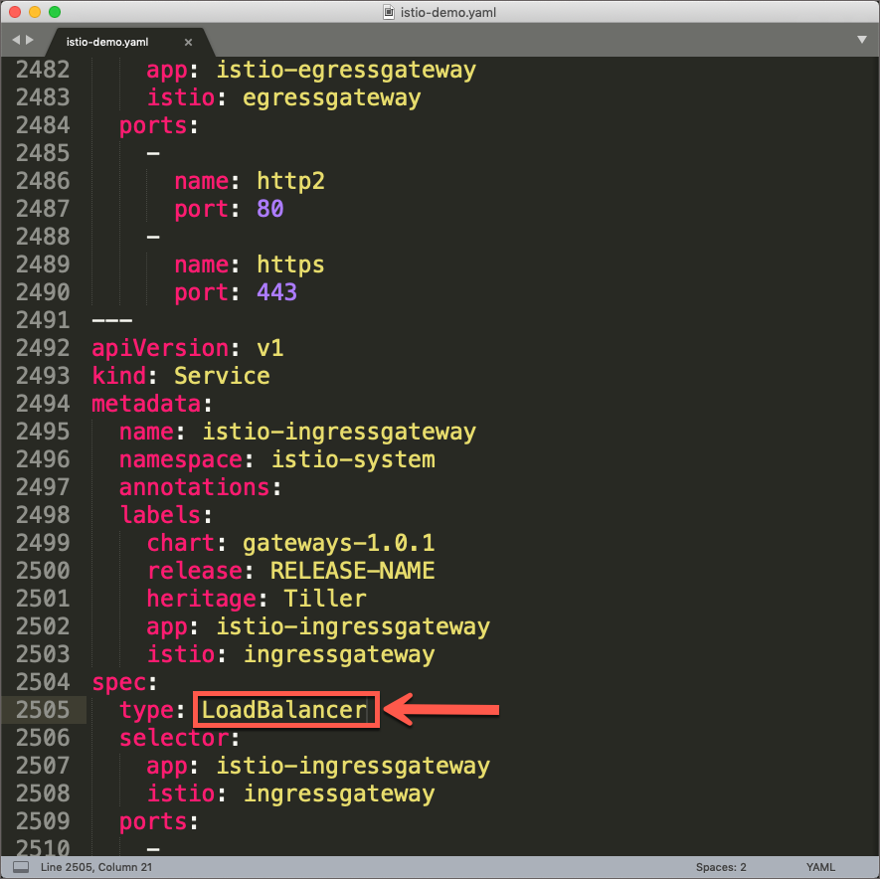Click the 'heritage' key on line 2501
This screenshot has height=879, width=880.
point(202,599)
